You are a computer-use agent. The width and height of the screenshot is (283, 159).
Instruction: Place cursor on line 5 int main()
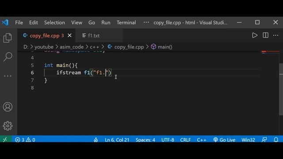(61, 65)
